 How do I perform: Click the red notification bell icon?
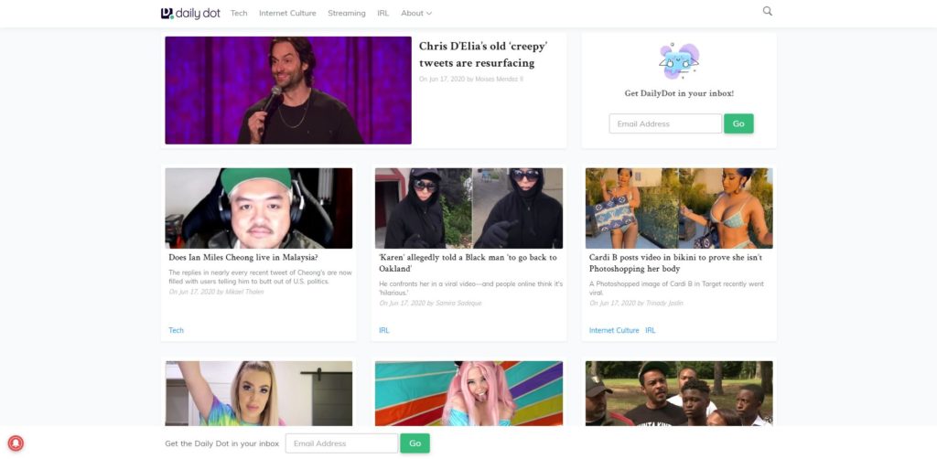tap(15, 443)
